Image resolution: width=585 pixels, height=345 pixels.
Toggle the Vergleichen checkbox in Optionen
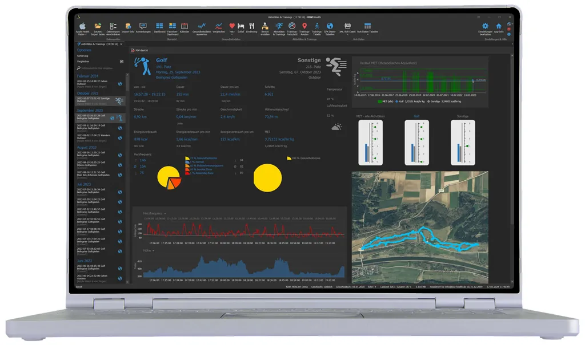tap(122, 61)
